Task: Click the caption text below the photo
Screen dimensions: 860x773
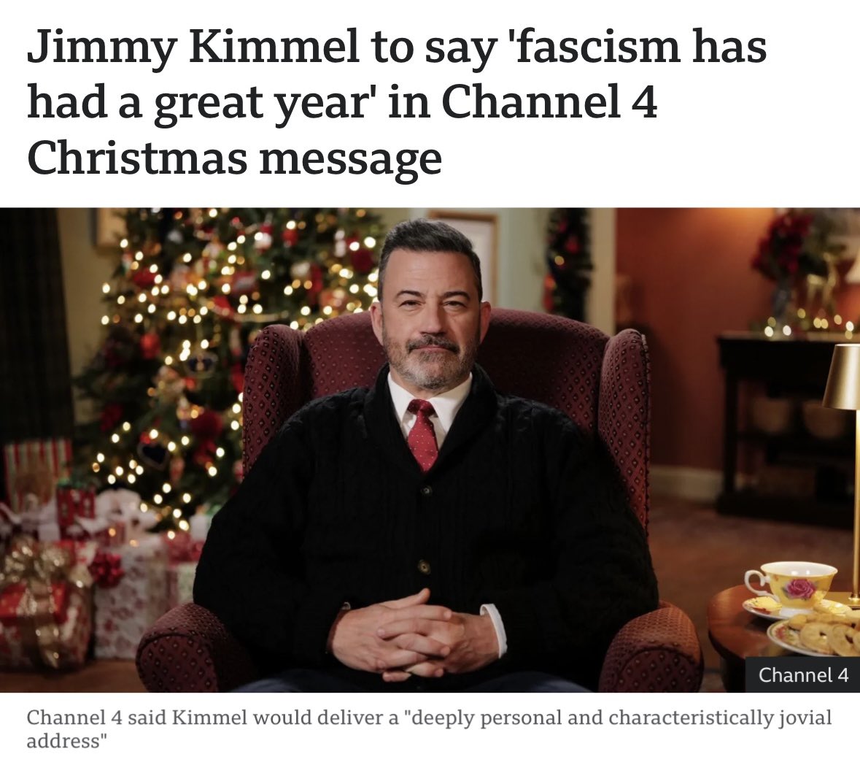Action: click(x=429, y=728)
